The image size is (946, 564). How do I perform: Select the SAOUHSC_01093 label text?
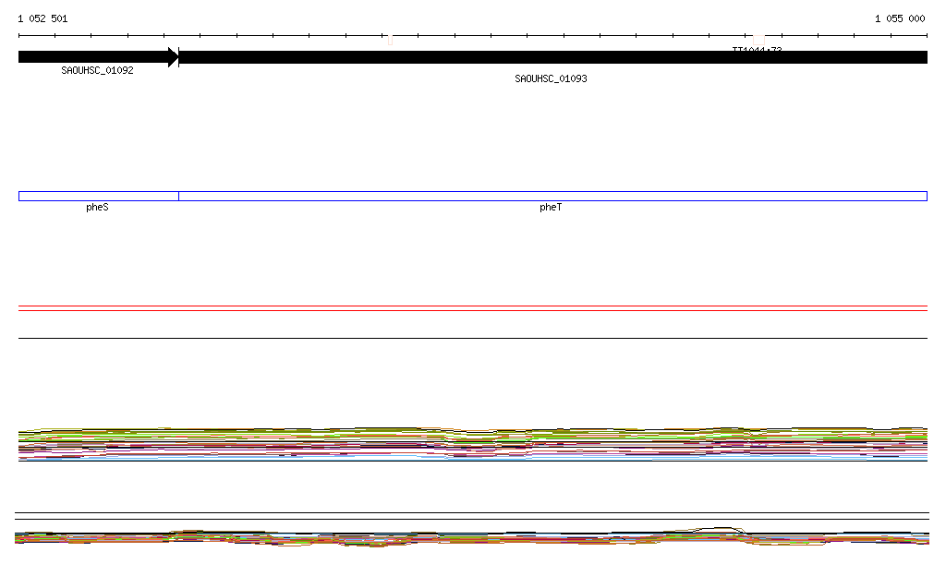[551, 79]
